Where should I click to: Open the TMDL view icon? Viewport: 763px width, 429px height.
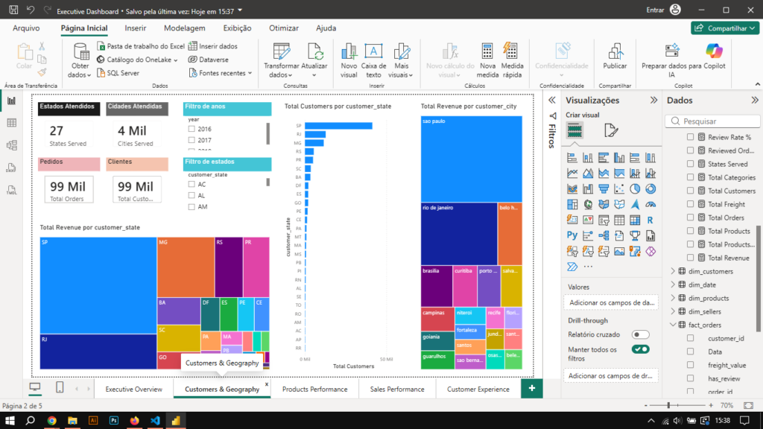point(11,190)
